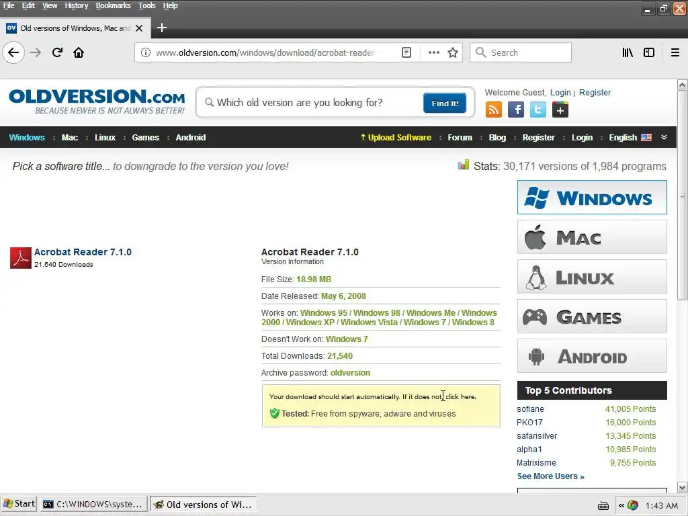688x516 pixels.
Task: Click See More Users link
Action: click(x=551, y=476)
